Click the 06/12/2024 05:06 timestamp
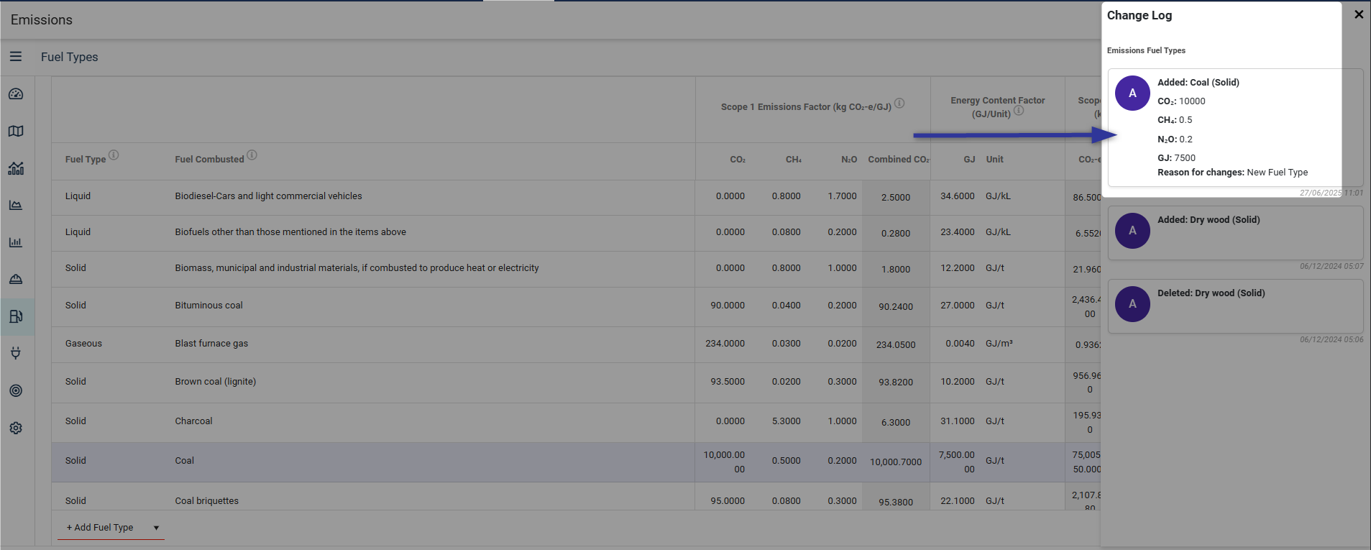1371x550 pixels. click(1331, 339)
